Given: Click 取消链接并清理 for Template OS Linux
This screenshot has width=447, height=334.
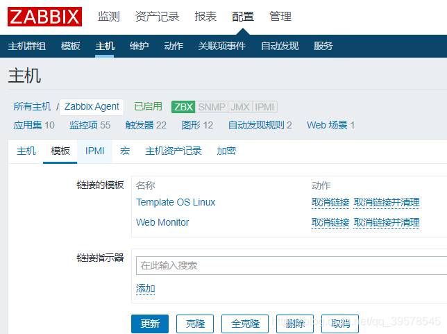Looking at the screenshot, I should [x=387, y=202].
